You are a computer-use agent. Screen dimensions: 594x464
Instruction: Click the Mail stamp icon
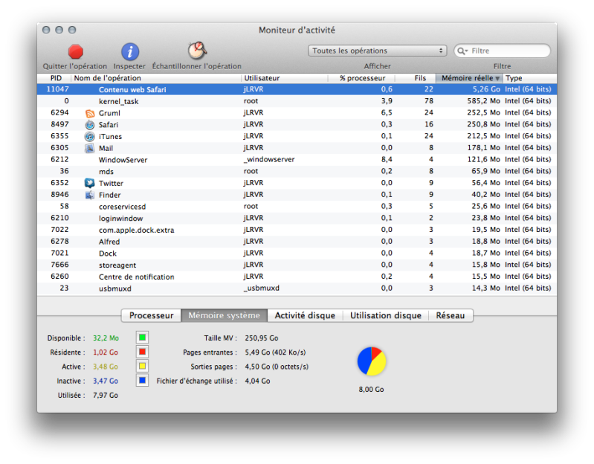[90, 148]
